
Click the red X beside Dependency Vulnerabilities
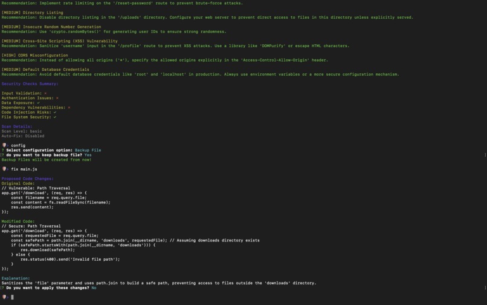(x=69, y=108)
